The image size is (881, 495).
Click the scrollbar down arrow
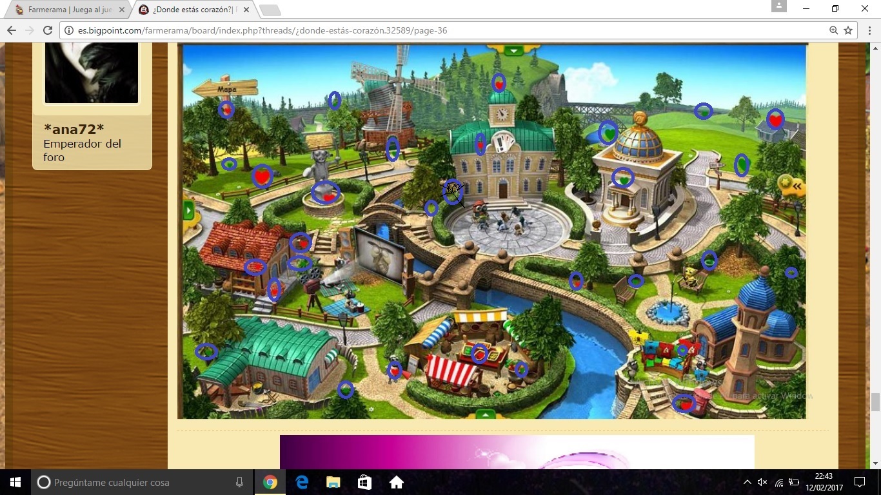[875, 463]
